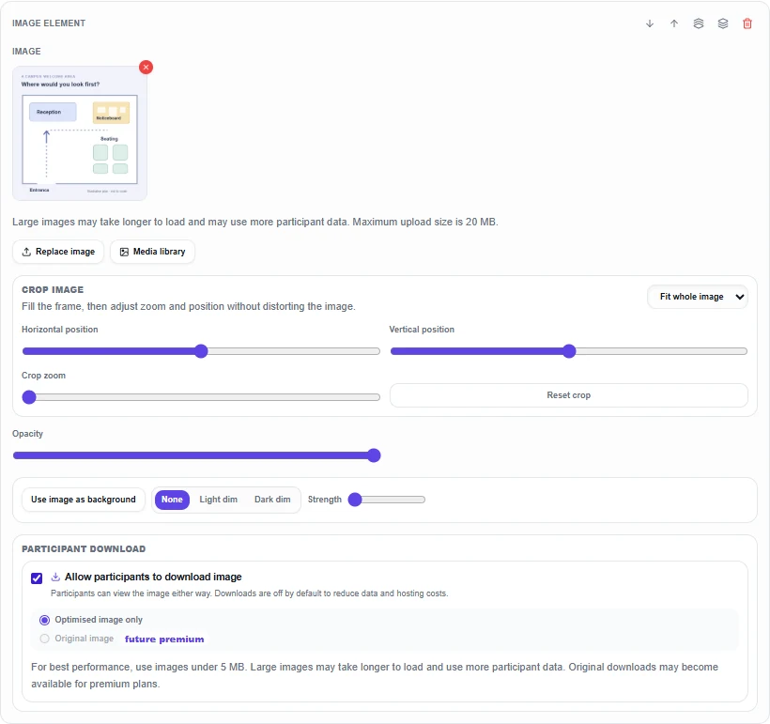The width and height of the screenshot is (770, 724).
Task: Click the layer stack icon with diamond at bottom
Action: tap(699, 23)
